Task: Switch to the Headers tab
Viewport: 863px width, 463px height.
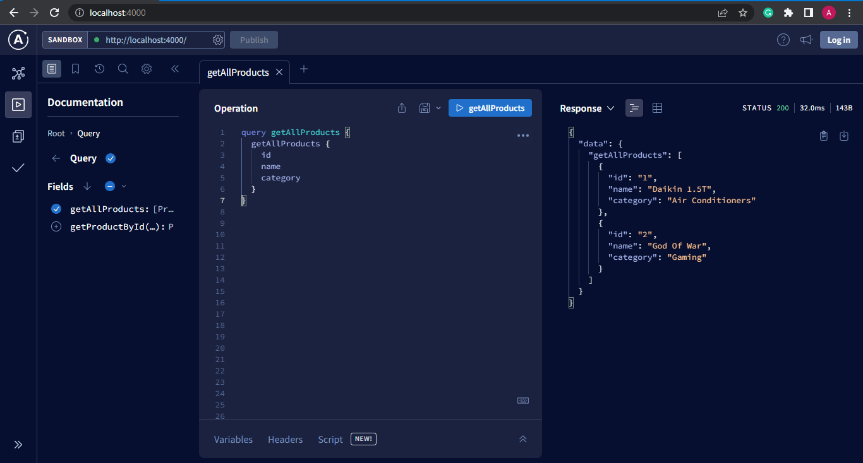Action: (285, 439)
